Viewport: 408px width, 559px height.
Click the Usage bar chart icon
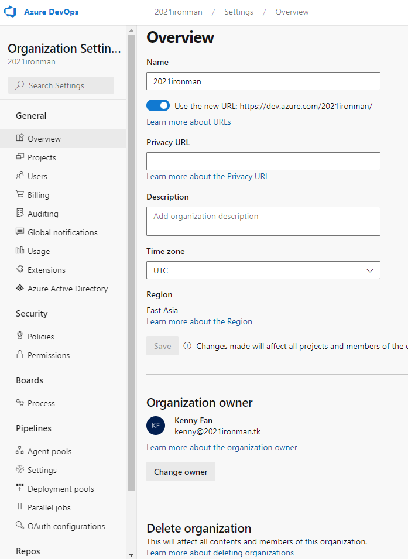(20, 251)
